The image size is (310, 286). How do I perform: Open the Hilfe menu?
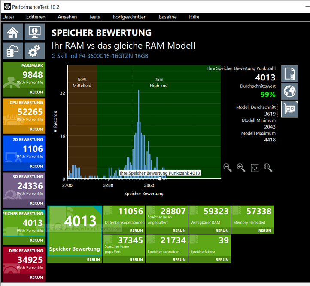click(x=194, y=17)
